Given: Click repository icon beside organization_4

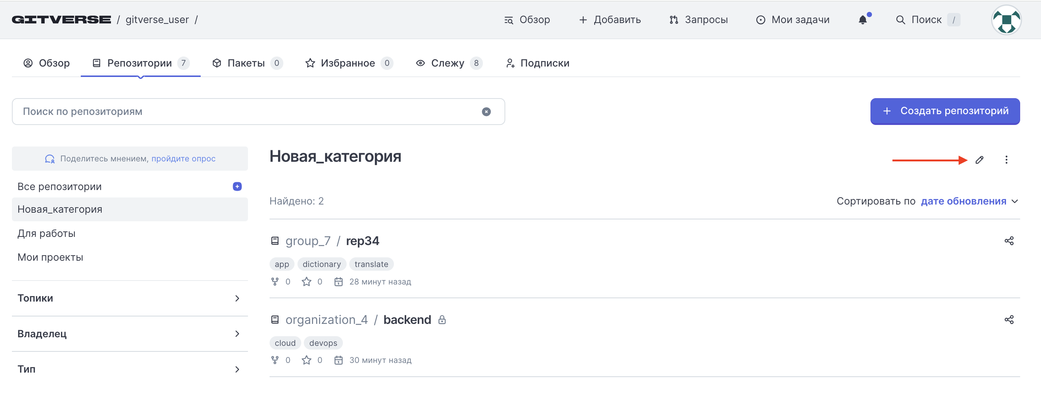Looking at the screenshot, I should [x=275, y=320].
